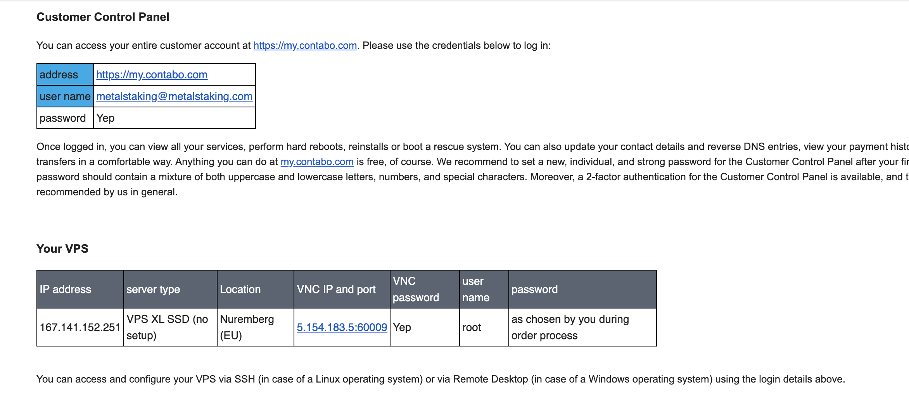Click the sentence about SSH and Remote Desktop
The height and width of the screenshot is (393, 909).
point(441,379)
